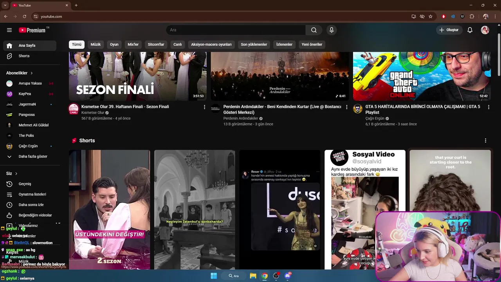Open Oynatma listeleri in sidebar
The image size is (501, 282).
pos(30,194)
